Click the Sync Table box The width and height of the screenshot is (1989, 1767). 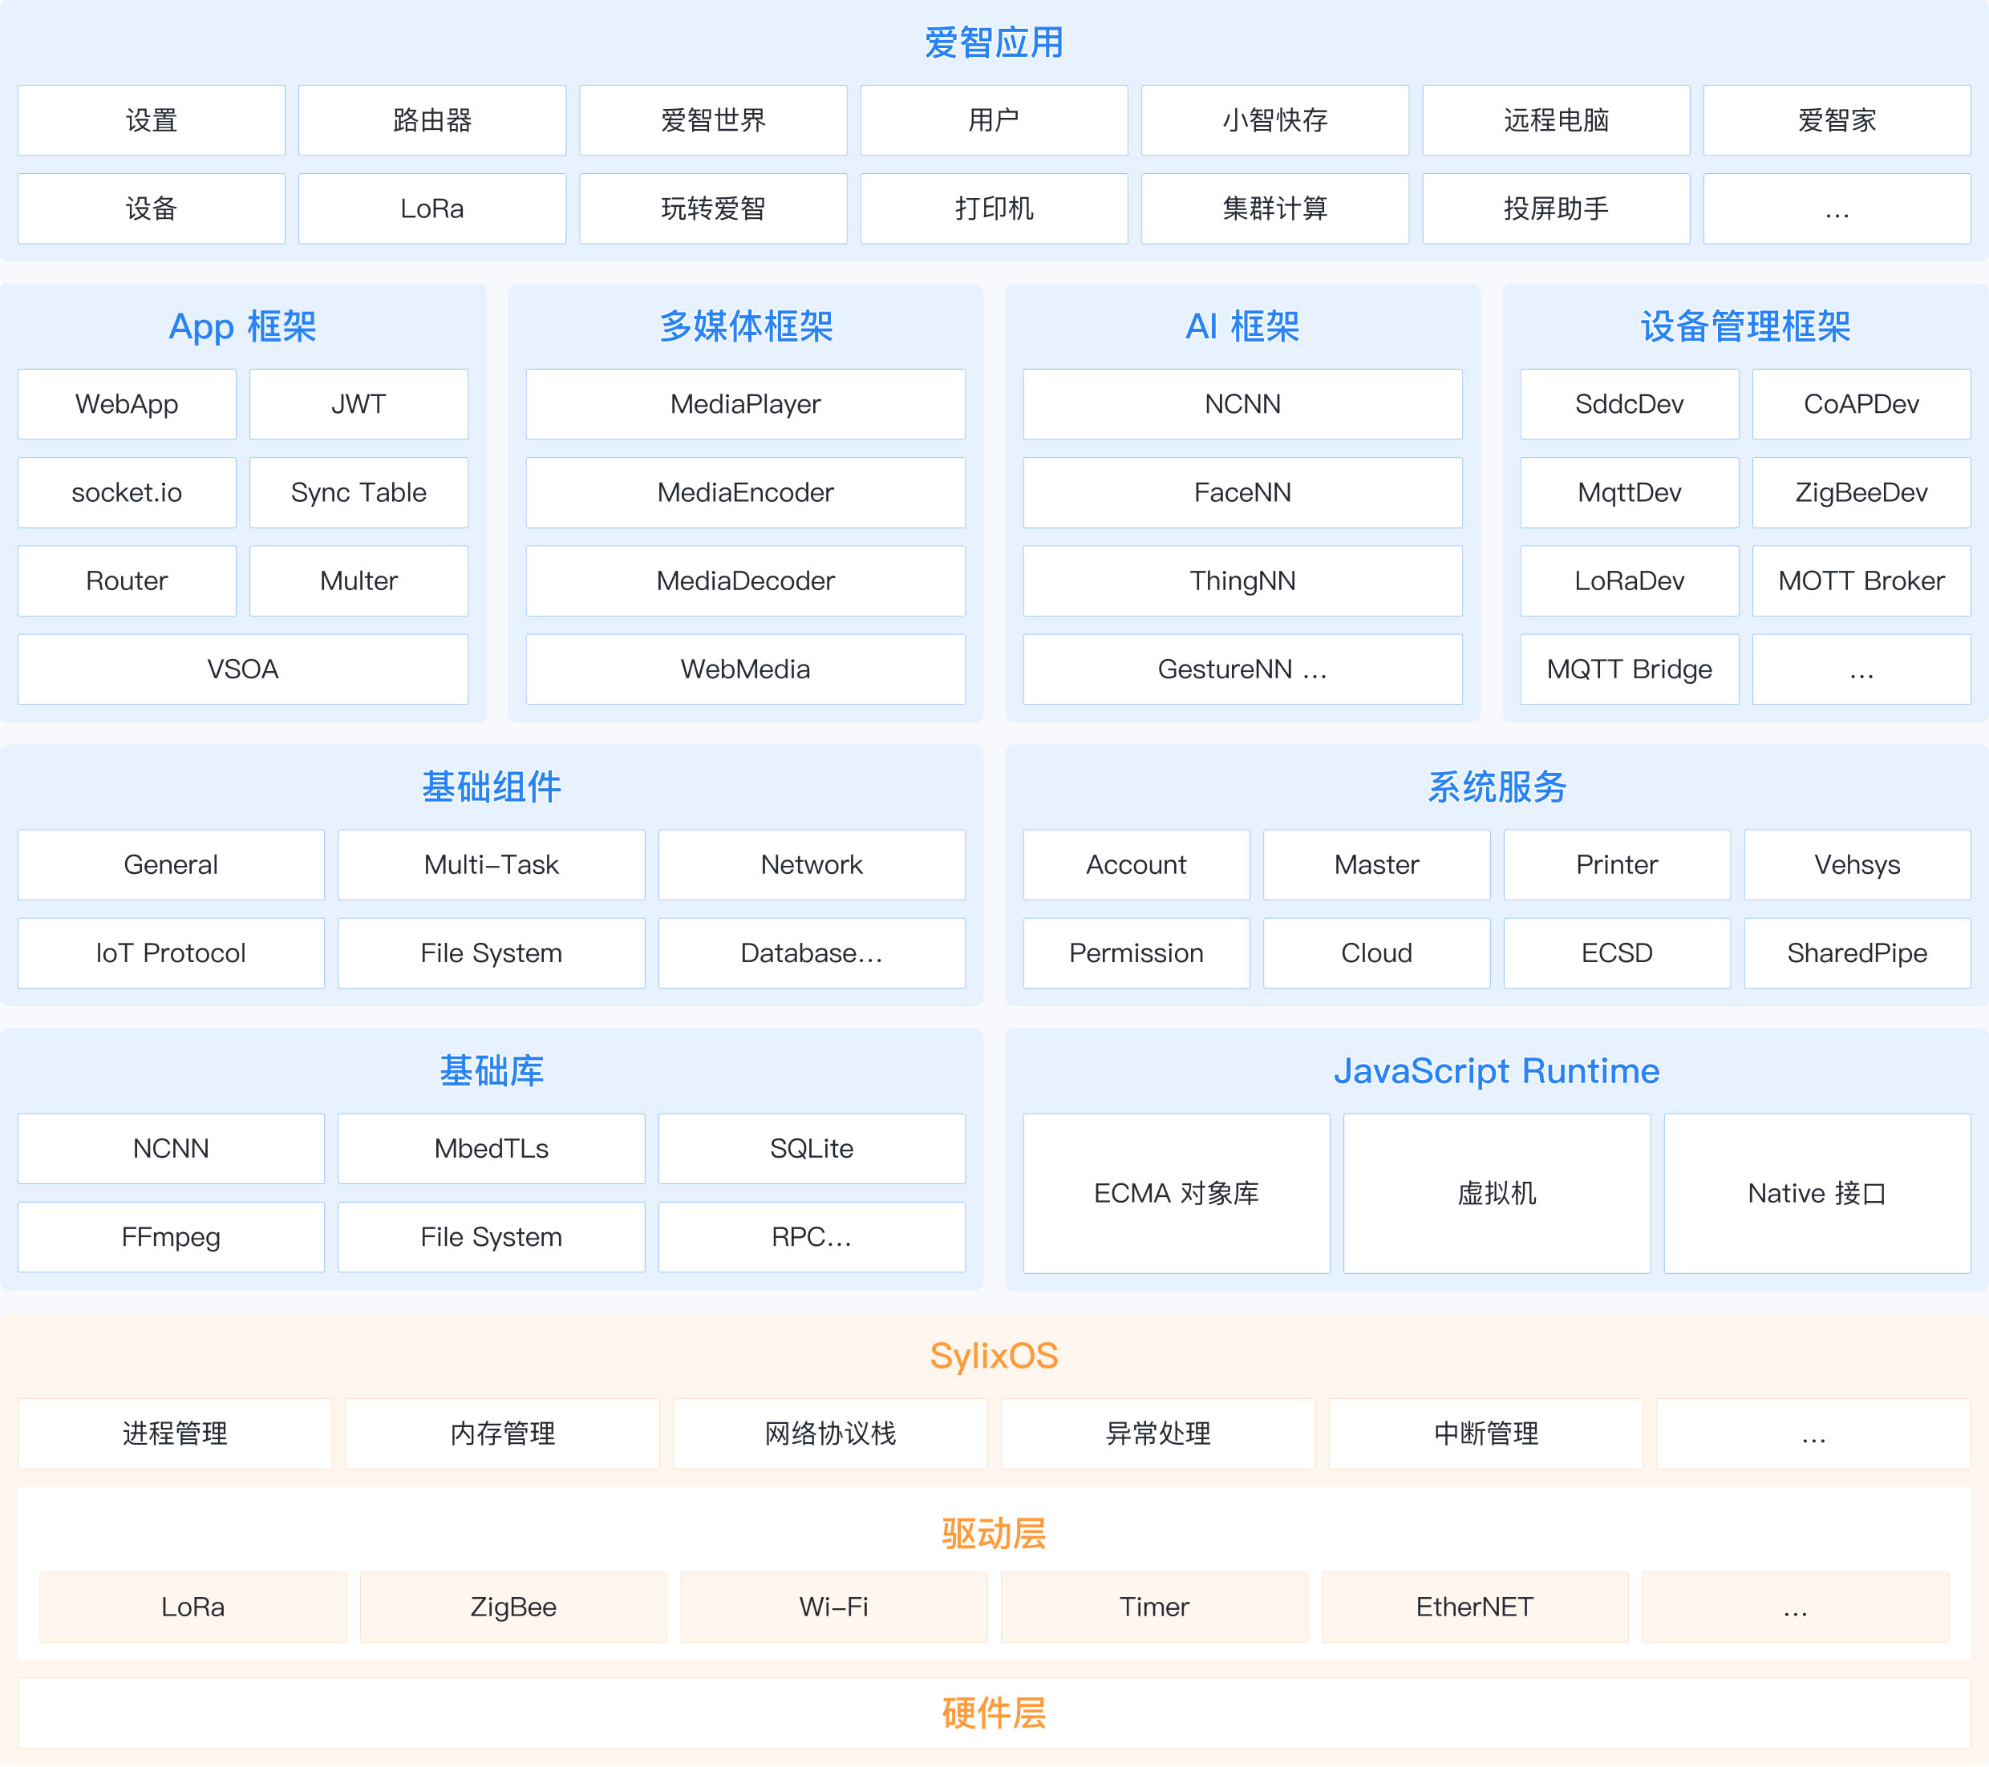(x=359, y=493)
